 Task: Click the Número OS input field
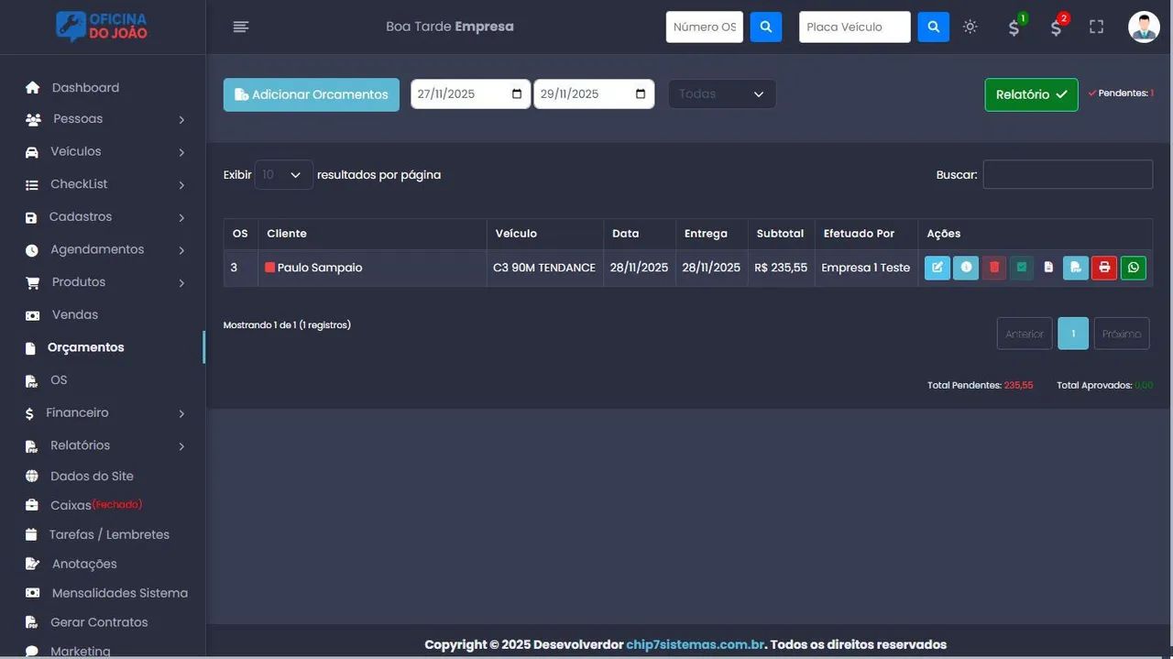(x=705, y=27)
